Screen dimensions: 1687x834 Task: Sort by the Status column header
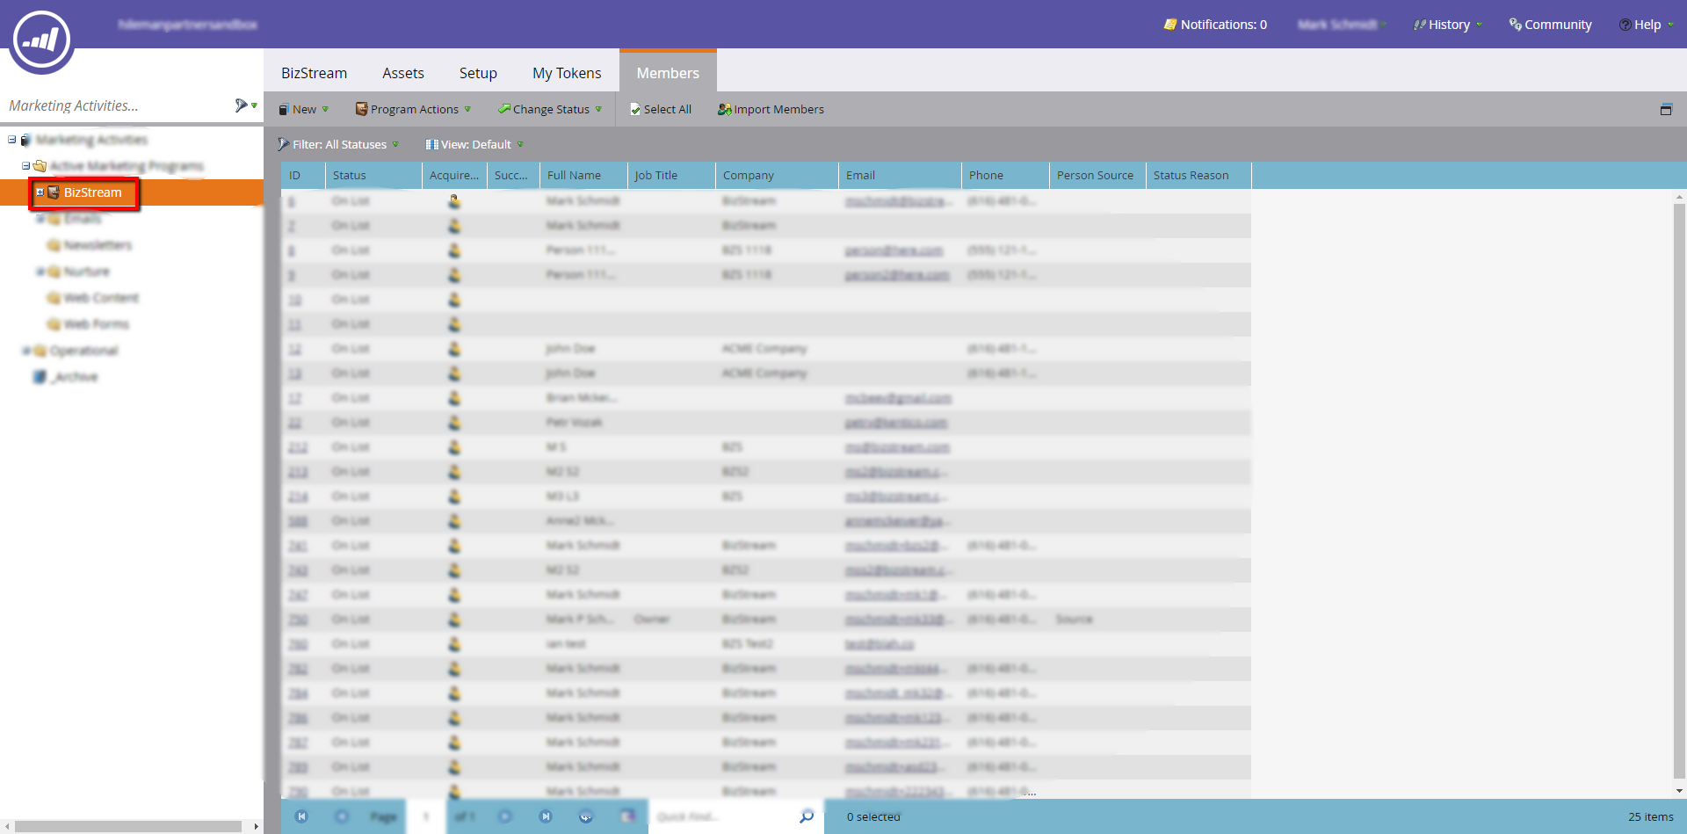[373, 175]
